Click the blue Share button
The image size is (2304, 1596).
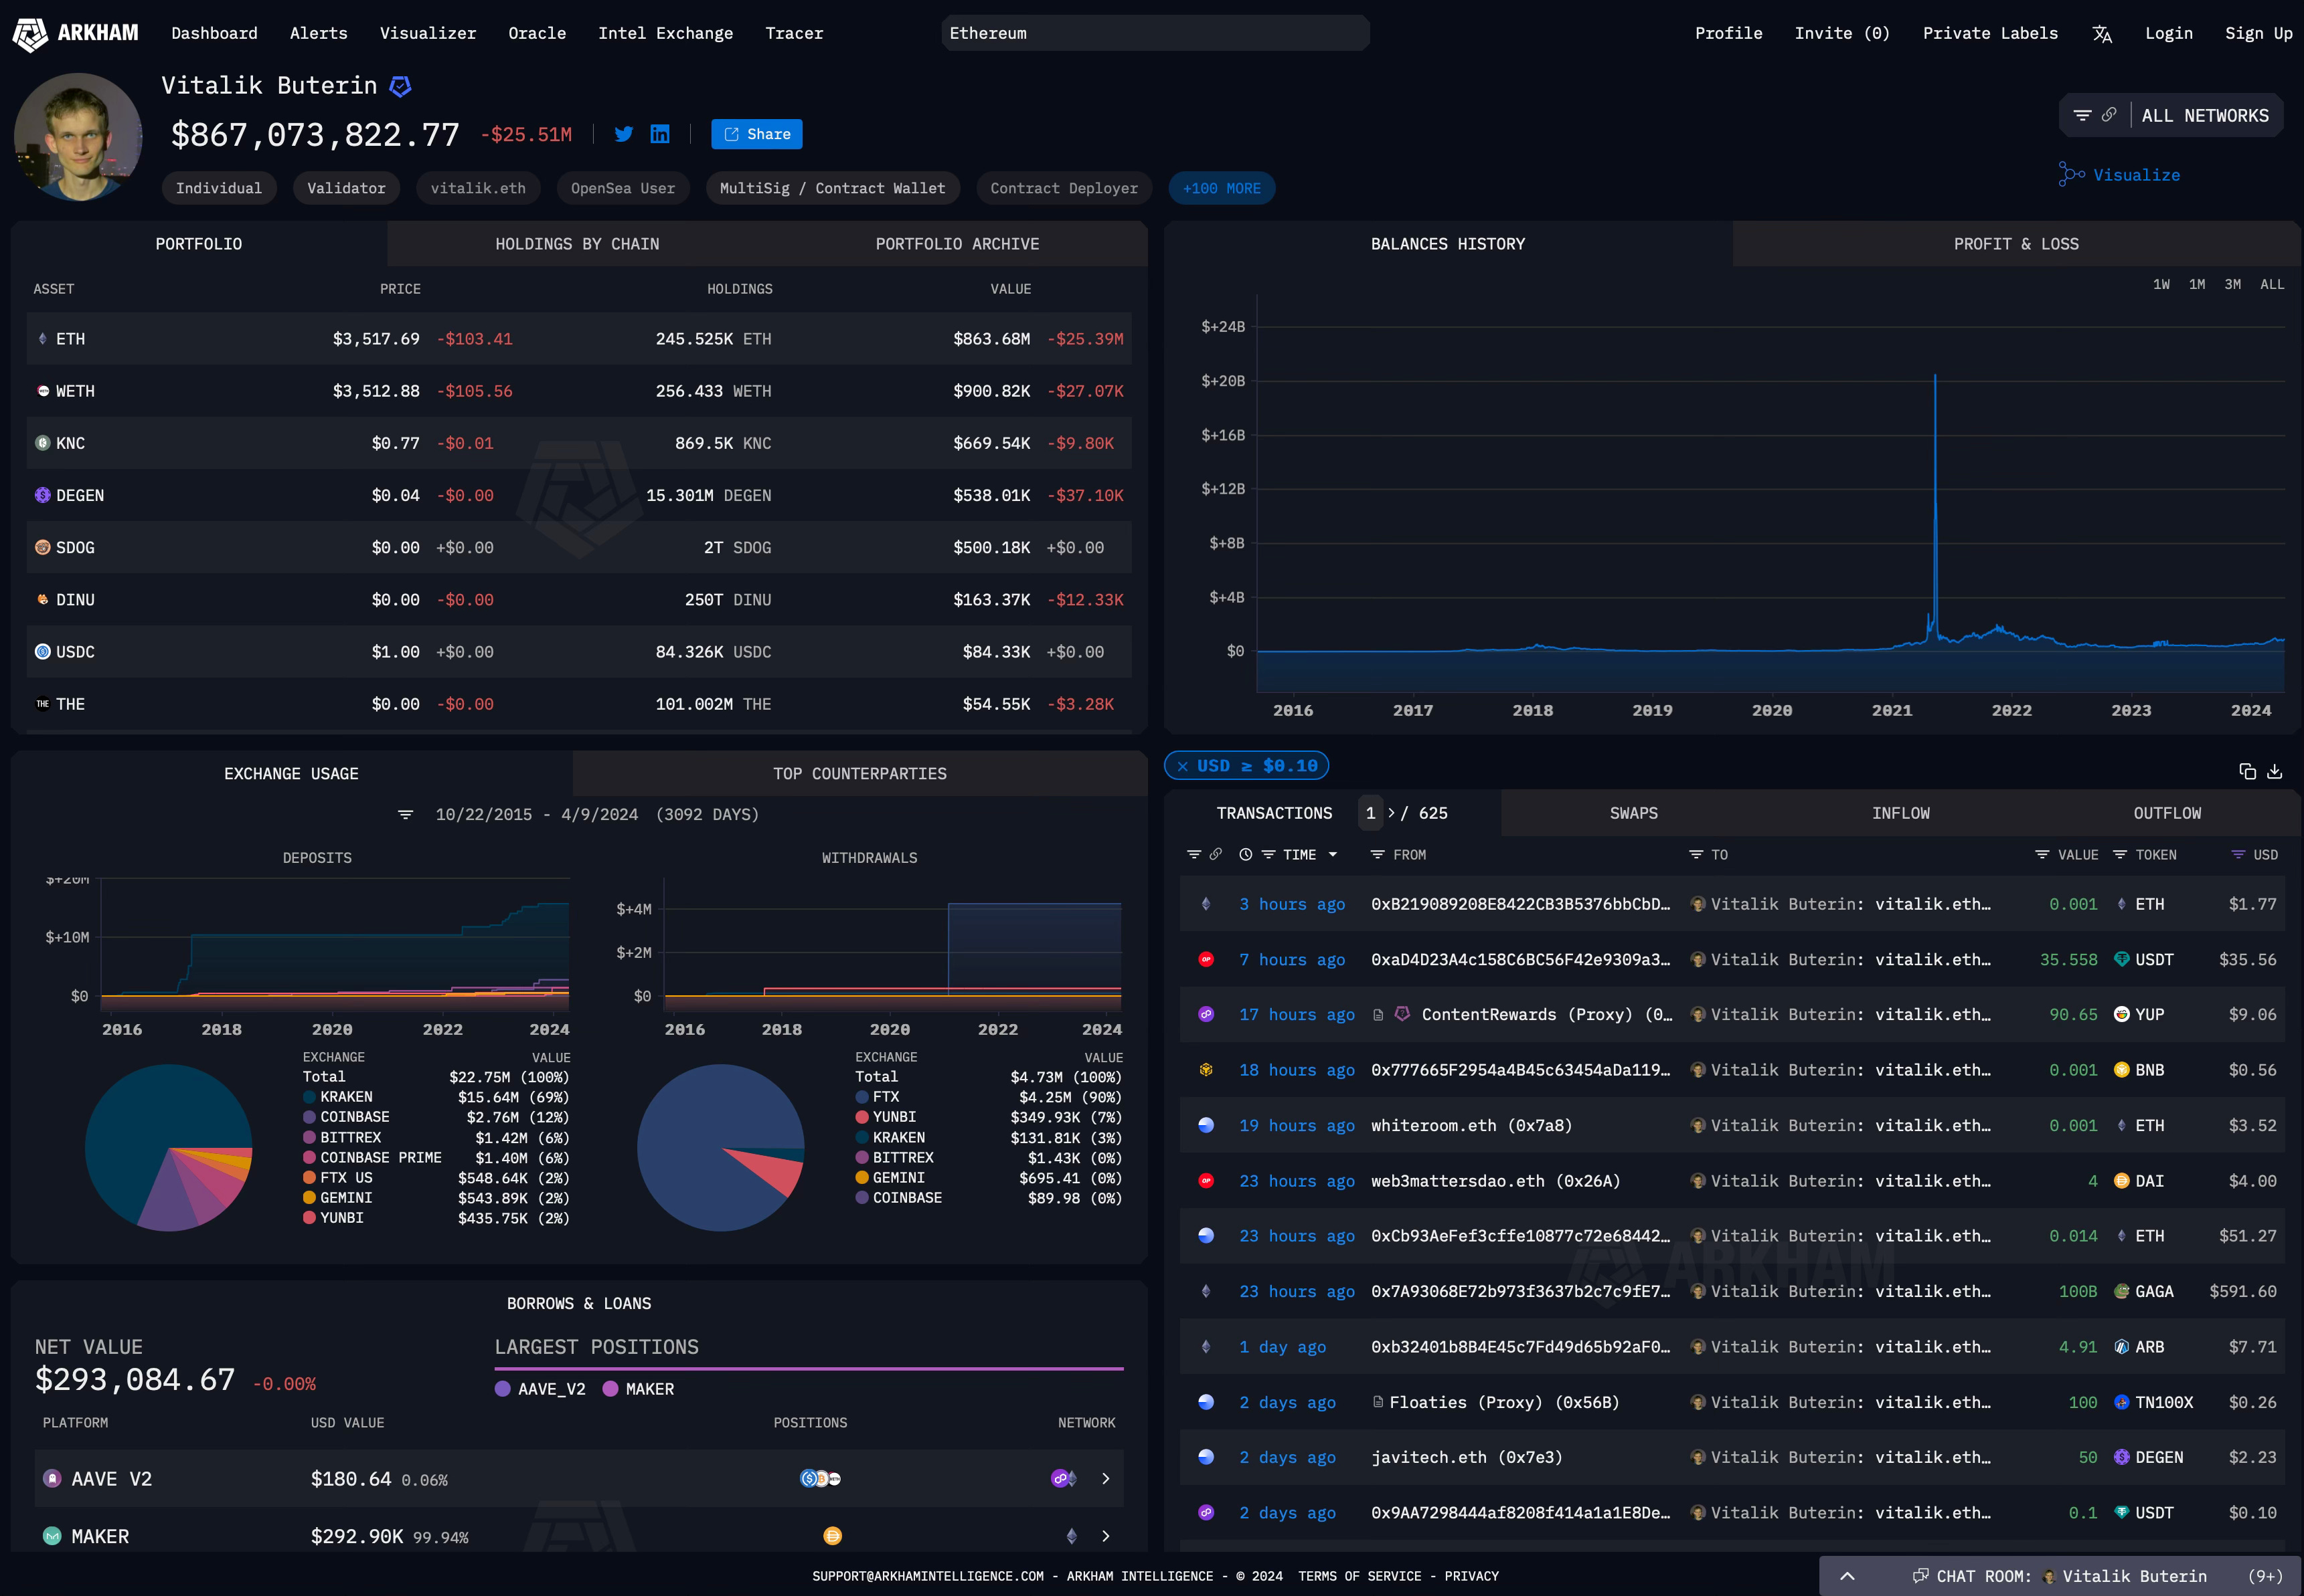[756, 134]
